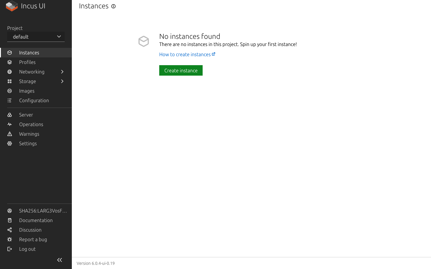Open the Instances menu item
Image resolution: width=431 pixels, height=269 pixels.
coord(36,53)
